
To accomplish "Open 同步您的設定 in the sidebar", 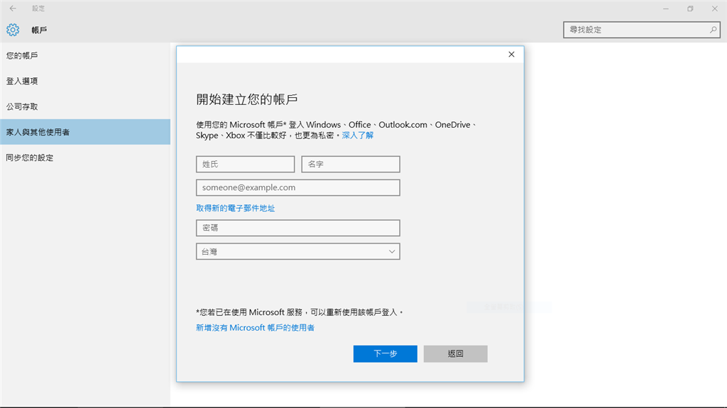I will pyautogui.click(x=85, y=158).
